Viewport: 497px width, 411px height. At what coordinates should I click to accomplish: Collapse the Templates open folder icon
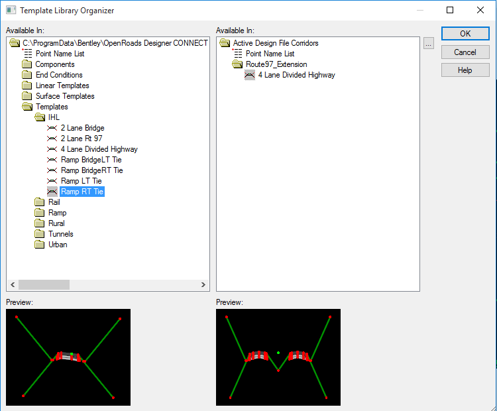coord(27,107)
